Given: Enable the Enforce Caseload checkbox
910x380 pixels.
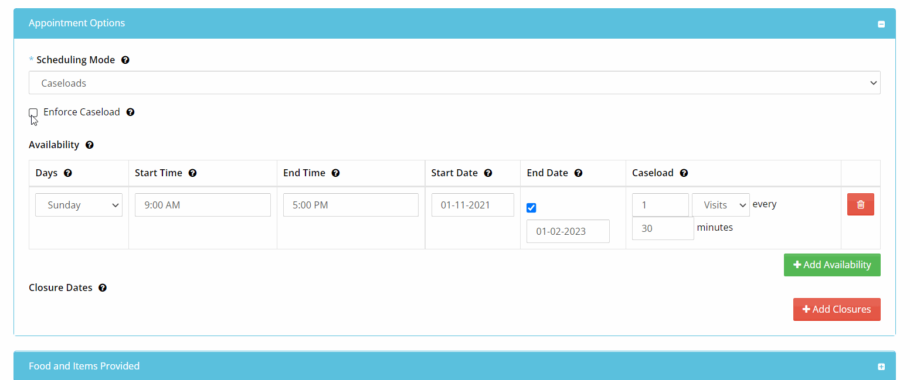Looking at the screenshot, I should (x=33, y=112).
